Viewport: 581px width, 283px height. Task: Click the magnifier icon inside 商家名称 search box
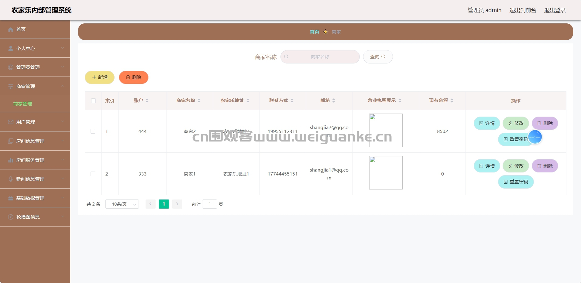pos(286,57)
